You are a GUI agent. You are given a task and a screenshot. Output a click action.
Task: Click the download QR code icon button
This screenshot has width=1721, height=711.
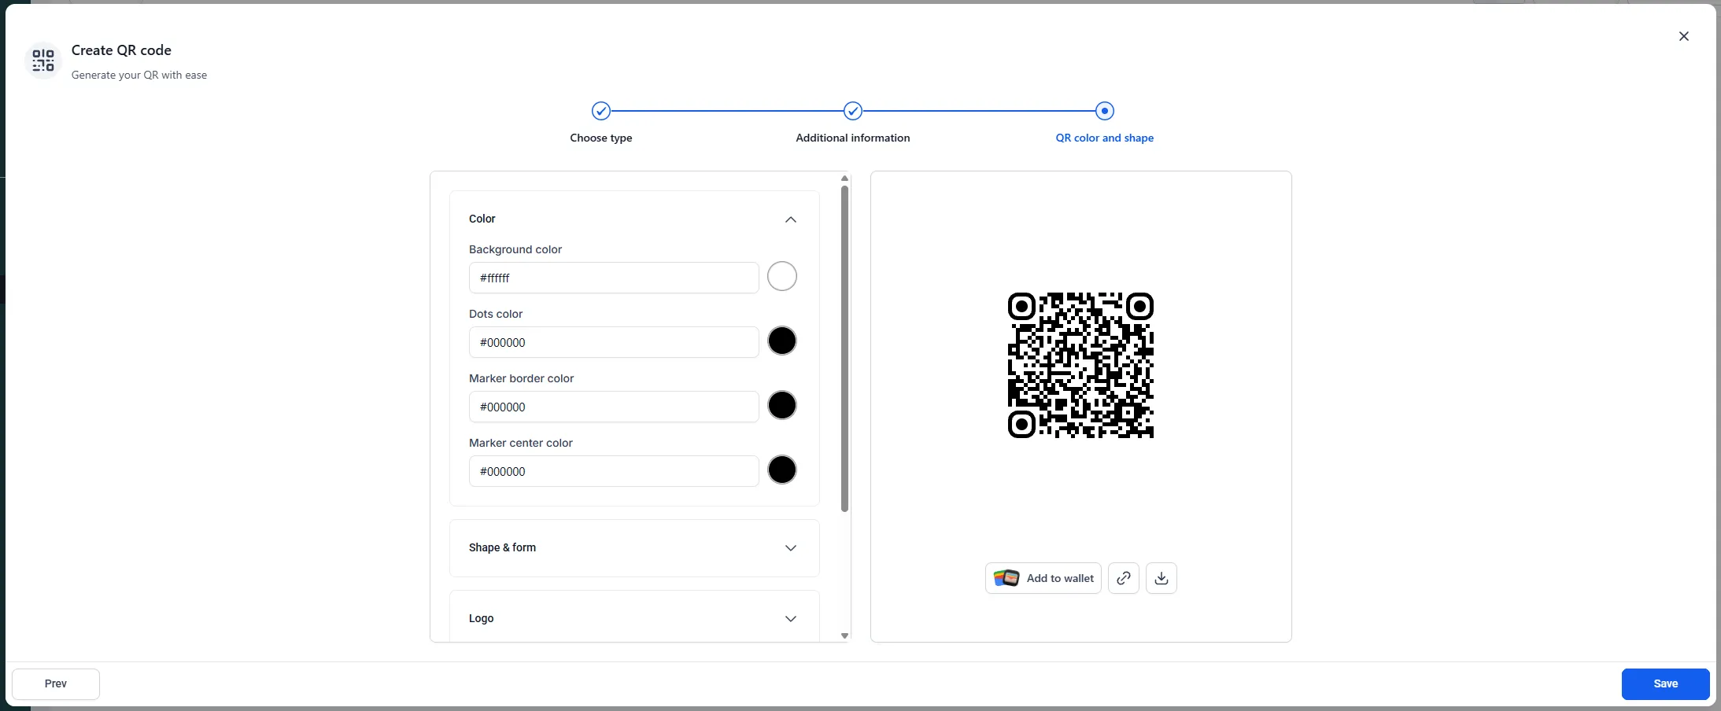point(1161,578)
